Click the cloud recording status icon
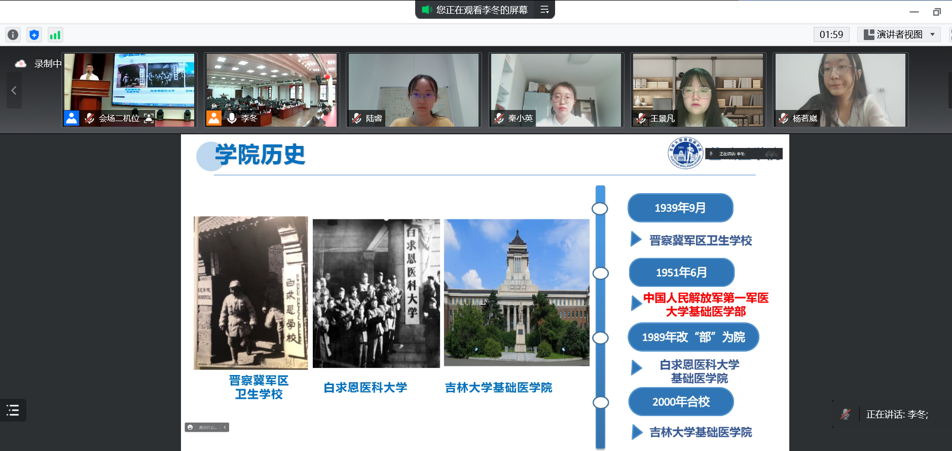 click(x=21, y=63)
